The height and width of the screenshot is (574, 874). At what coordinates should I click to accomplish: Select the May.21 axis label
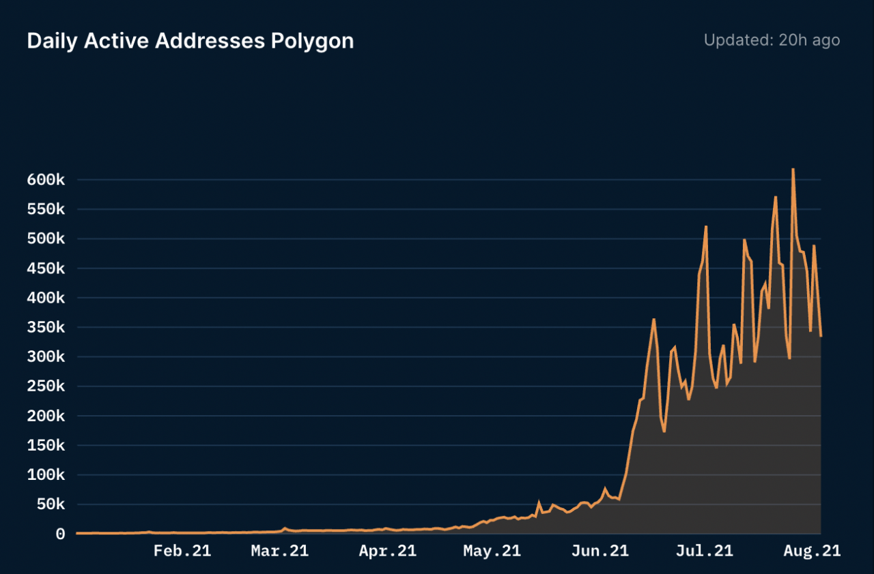tap(492, 551)
